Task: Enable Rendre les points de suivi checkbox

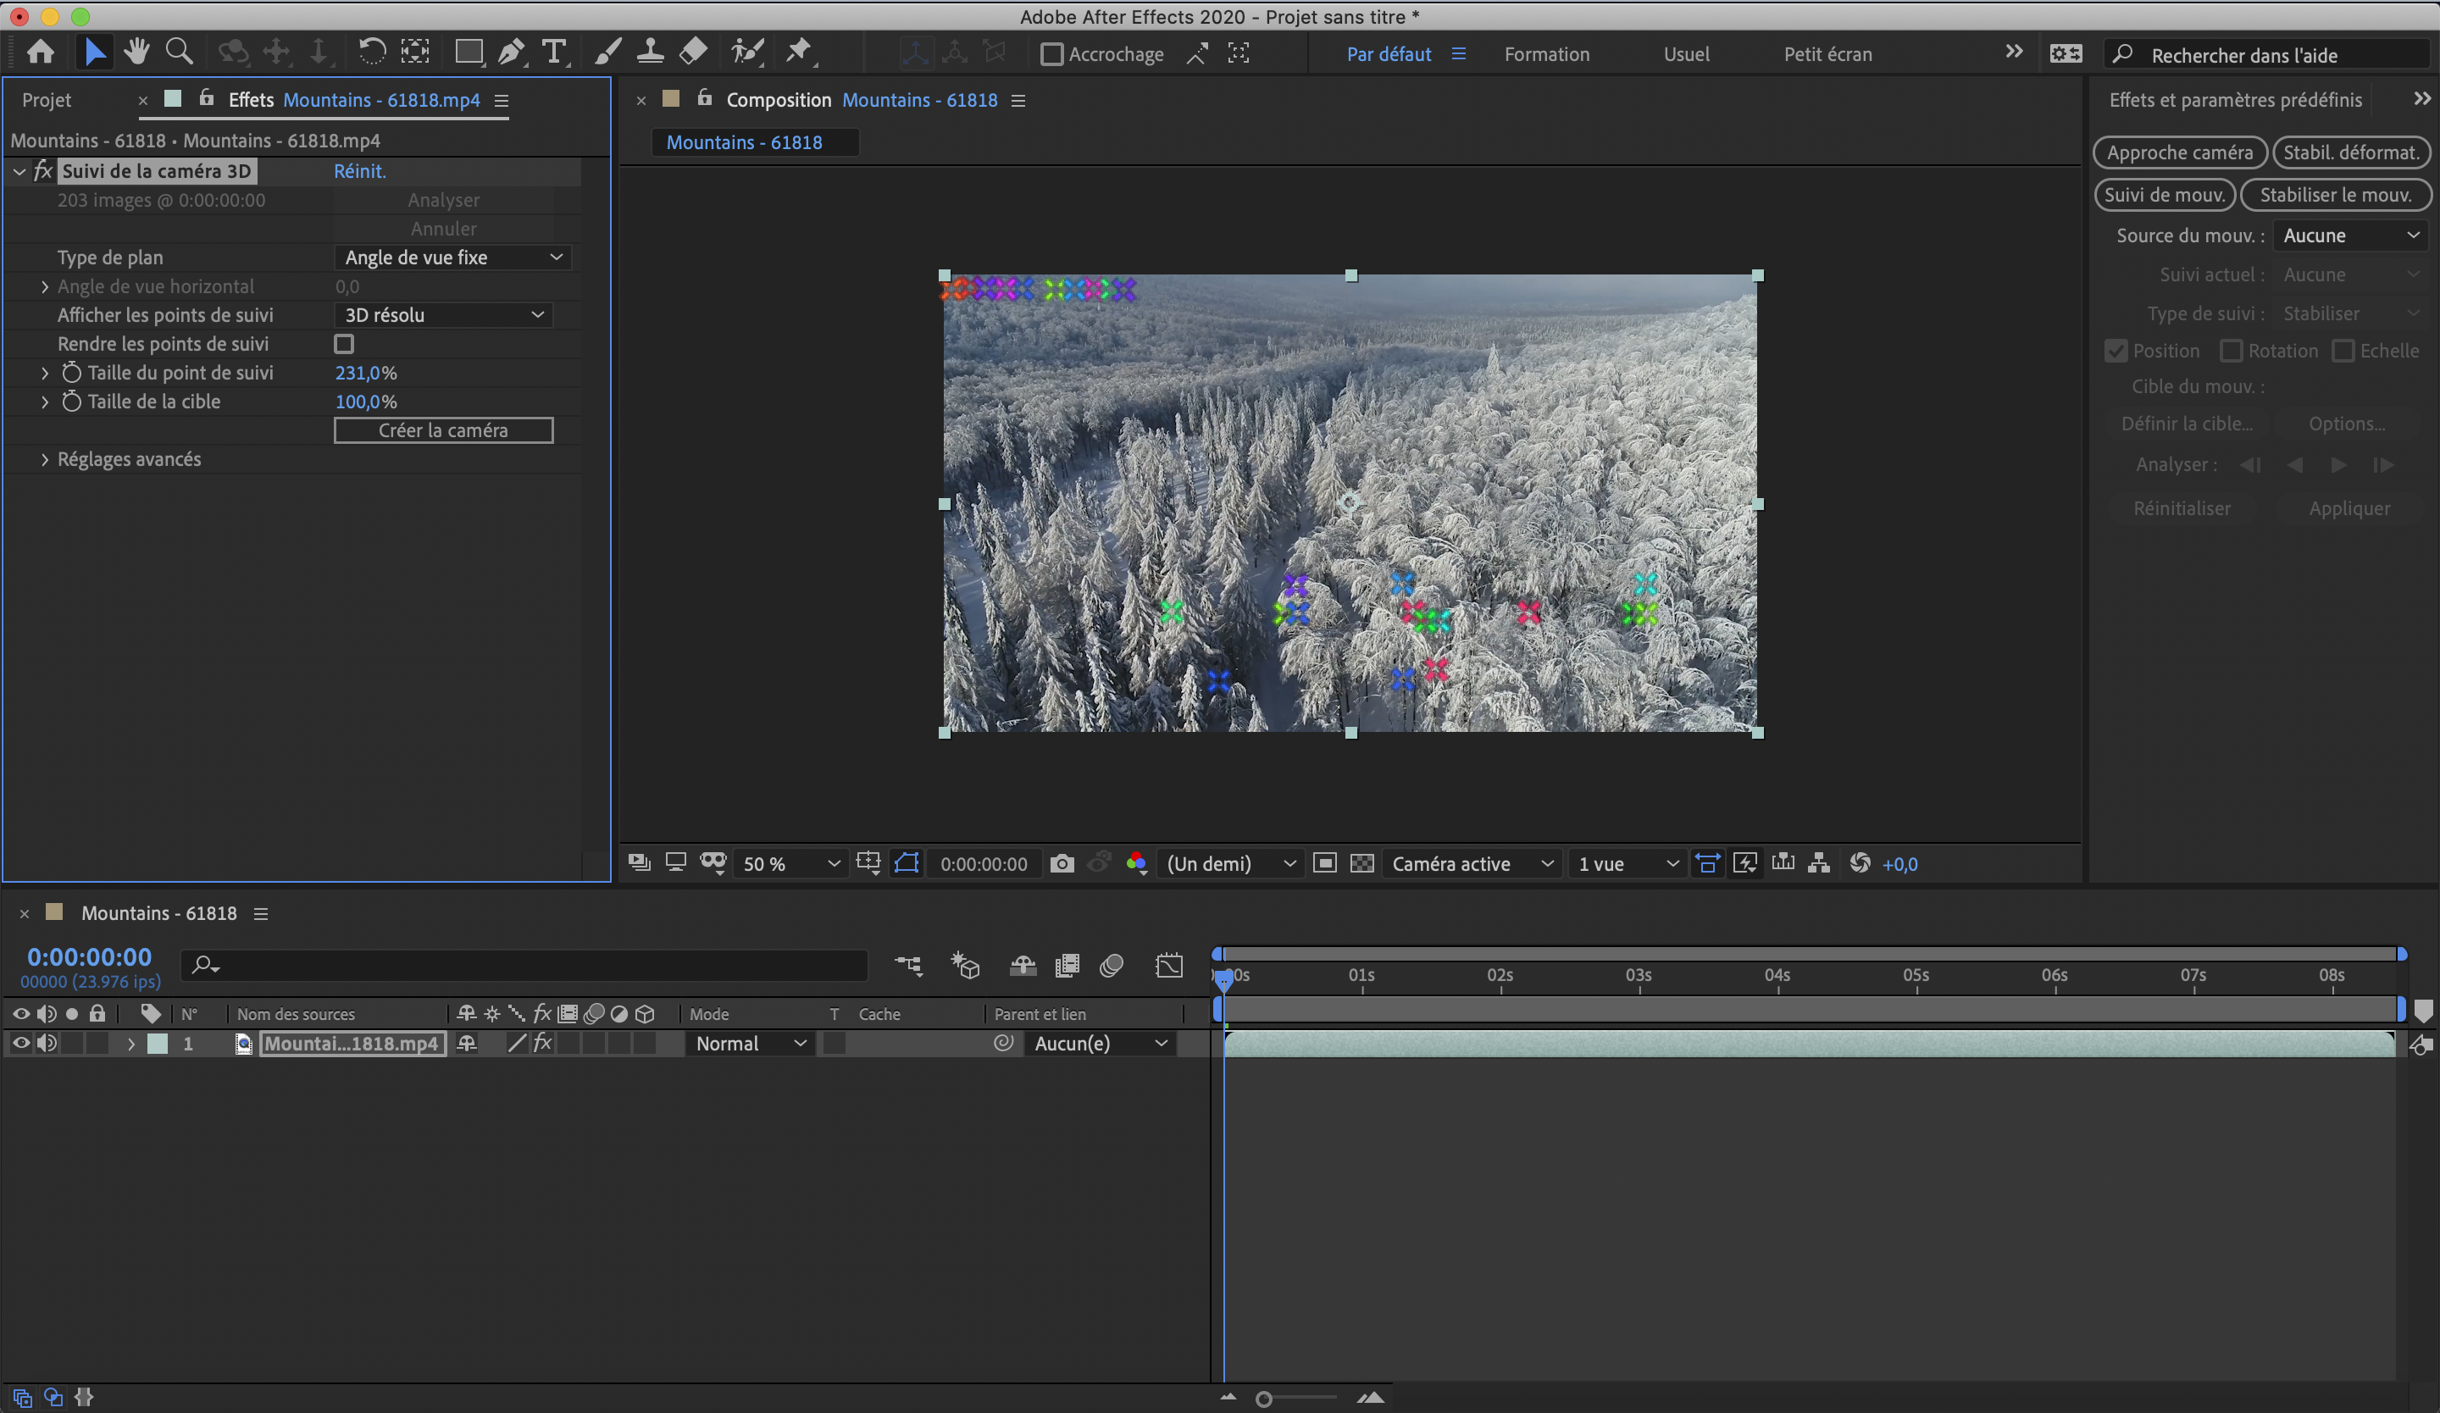Action: tap(344, 344)
